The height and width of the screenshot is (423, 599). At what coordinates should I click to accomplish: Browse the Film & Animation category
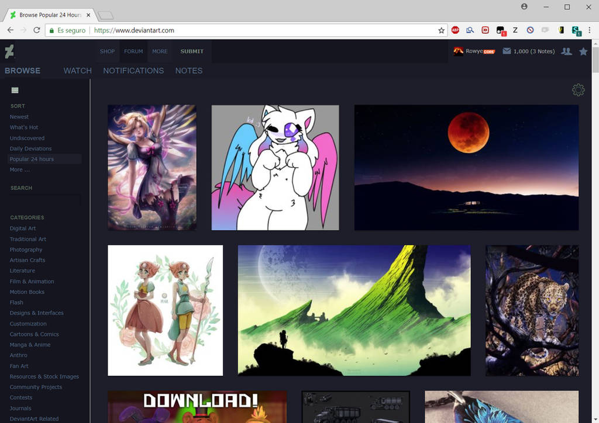click(32, 282)
